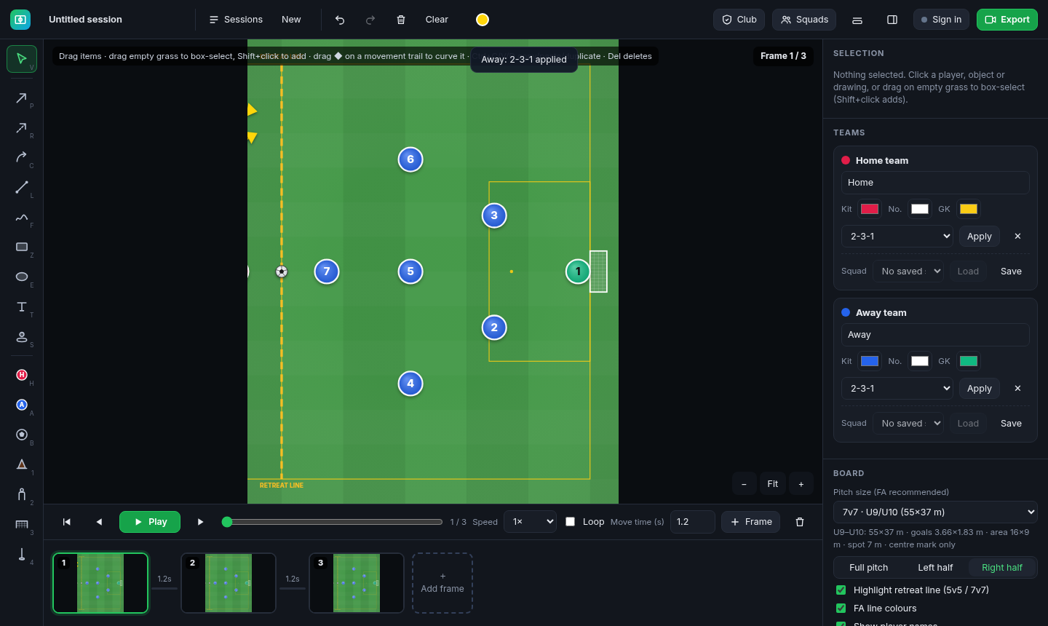
Task: Open the pitch size dropdown
Action: [x=935, y=512]
